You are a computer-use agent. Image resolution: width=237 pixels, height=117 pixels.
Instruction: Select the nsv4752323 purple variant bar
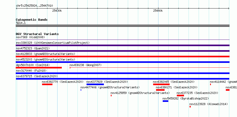pos(122,51)
